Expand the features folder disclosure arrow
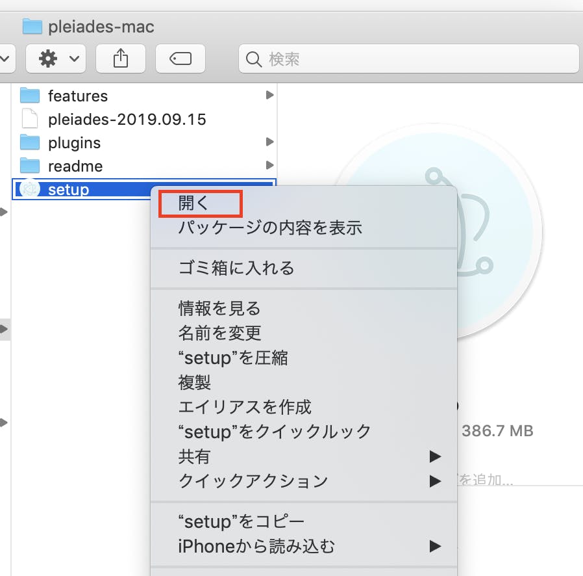583x576 pixels. 270,95
